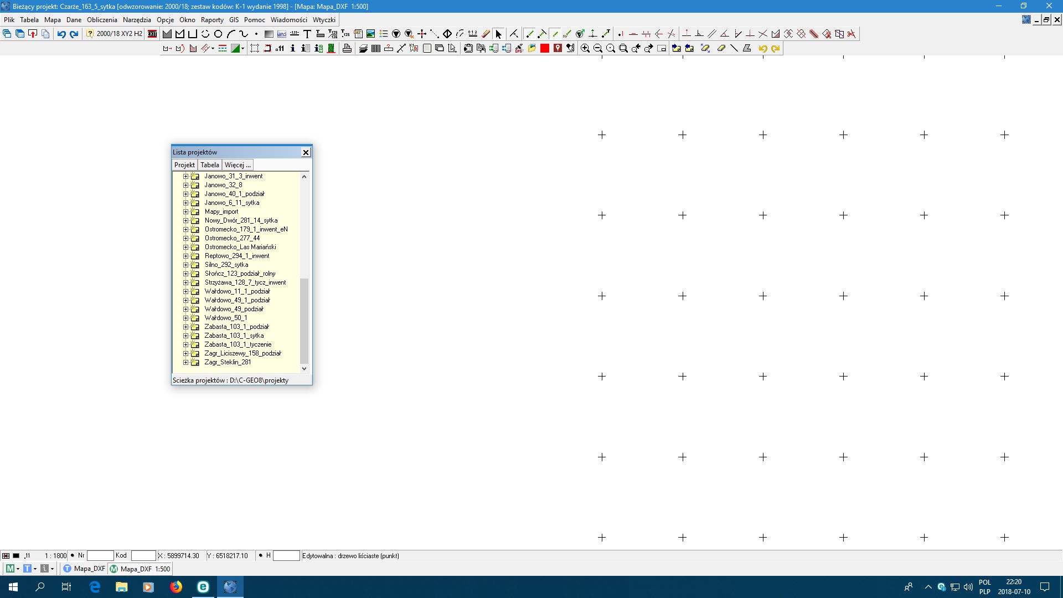Click the zoom in magnifier icon
This screenshot has width=1063, height=598.
(x=584, y=48)
